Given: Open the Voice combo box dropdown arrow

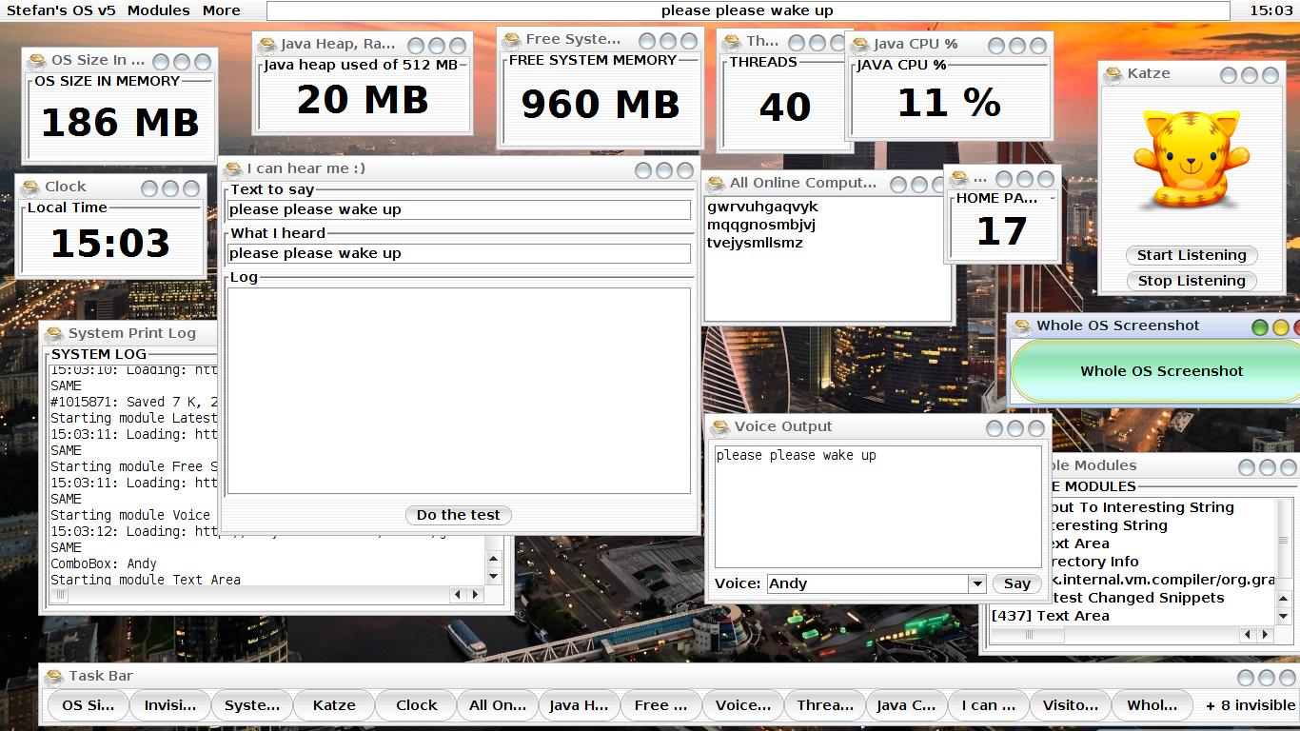Looking at the screenshot, I should 976,583.
